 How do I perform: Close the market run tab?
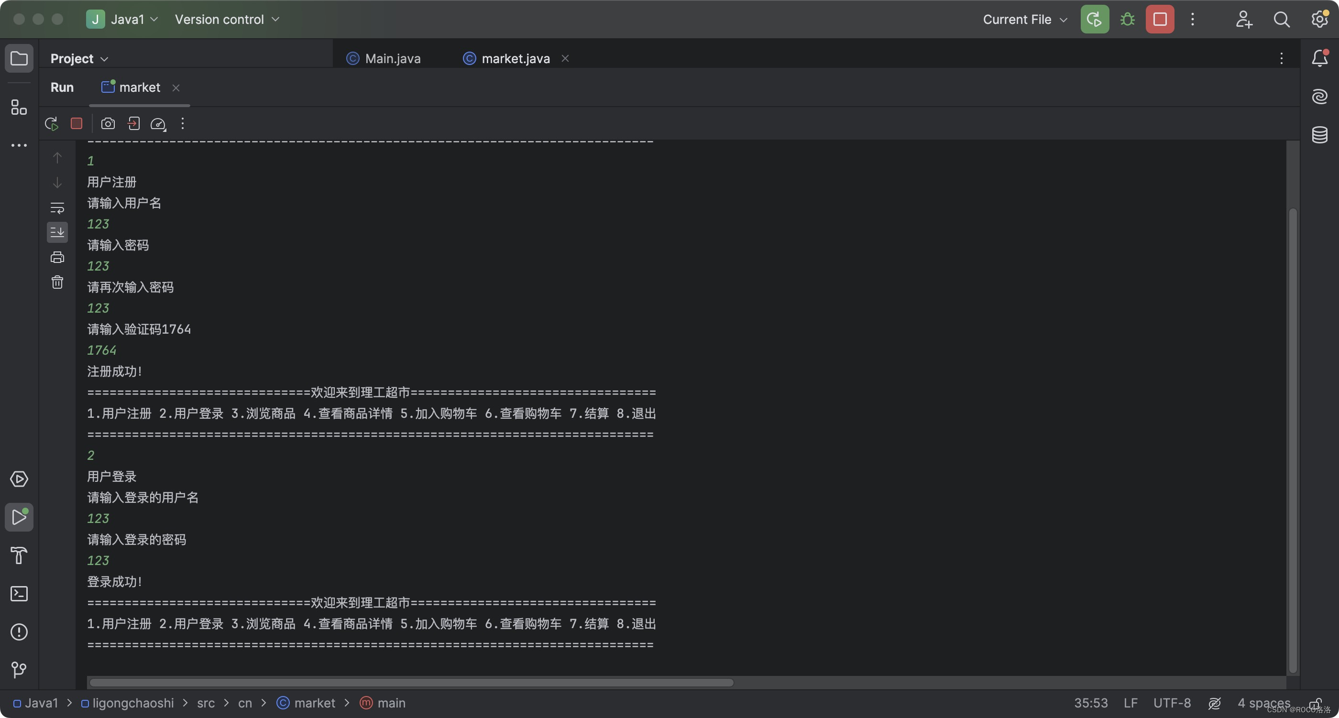tap(176, 88)
